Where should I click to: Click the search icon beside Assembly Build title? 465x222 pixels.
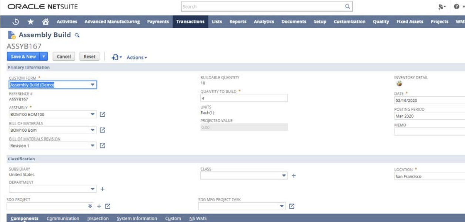pyautogui.click(x=77, y=35)
